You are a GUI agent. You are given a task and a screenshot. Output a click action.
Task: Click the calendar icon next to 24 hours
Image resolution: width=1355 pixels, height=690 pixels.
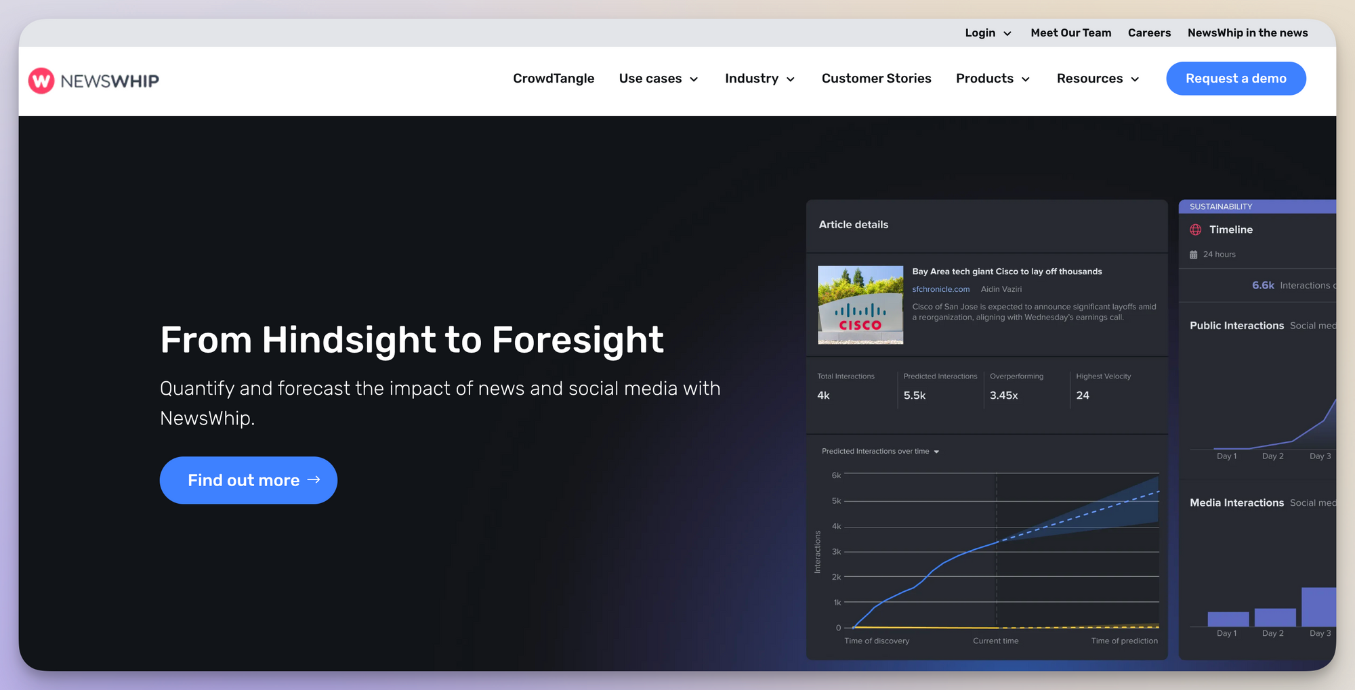coord(1194,255)
